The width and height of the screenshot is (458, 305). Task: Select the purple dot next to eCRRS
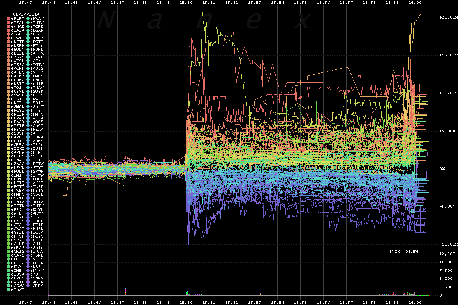coord(28,286)
